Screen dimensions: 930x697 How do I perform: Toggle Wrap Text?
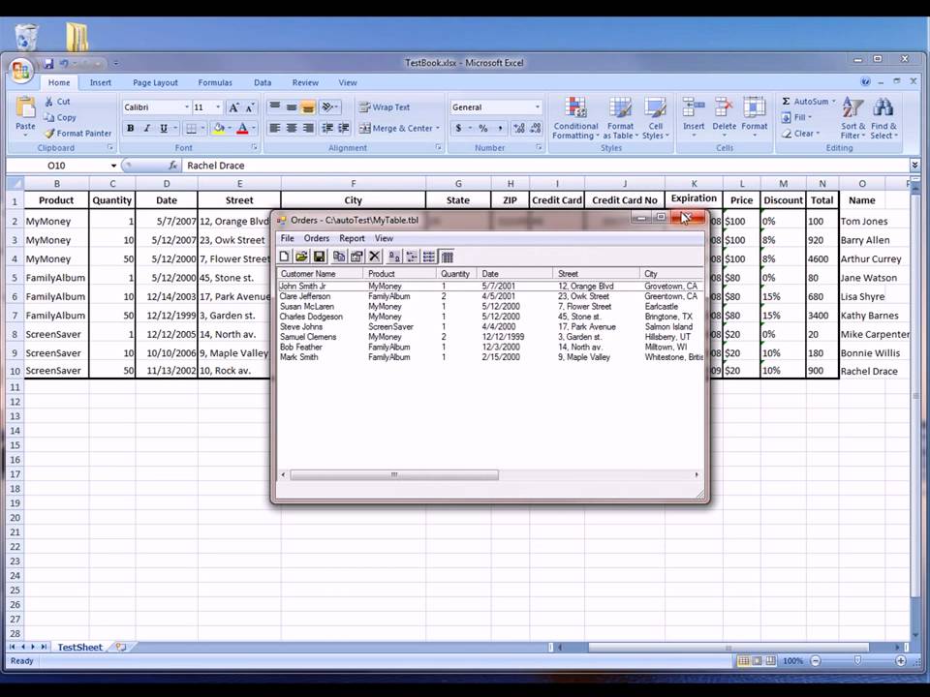point(385,107)
